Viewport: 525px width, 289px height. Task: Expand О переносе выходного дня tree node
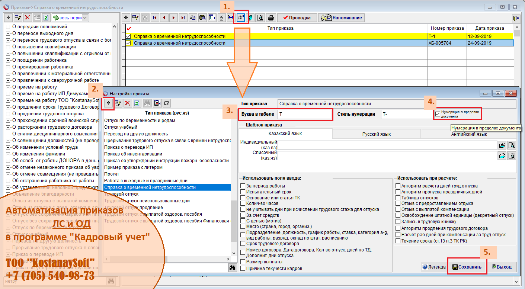coord(8,33)
